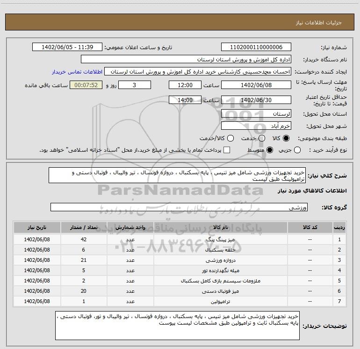
Task: Click the request creator name field
Action: coord(198,72)
